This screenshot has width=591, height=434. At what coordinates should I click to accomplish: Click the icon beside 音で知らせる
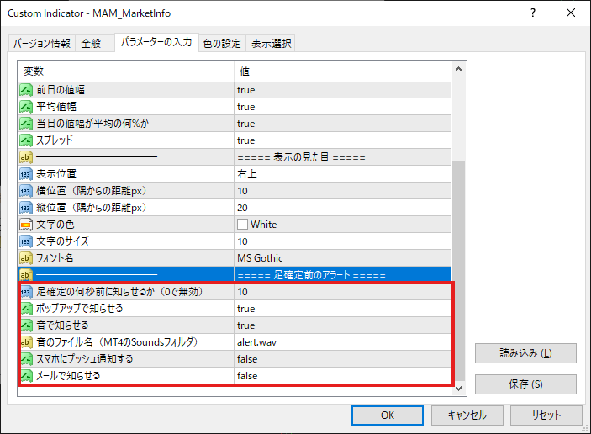(26, 325)
